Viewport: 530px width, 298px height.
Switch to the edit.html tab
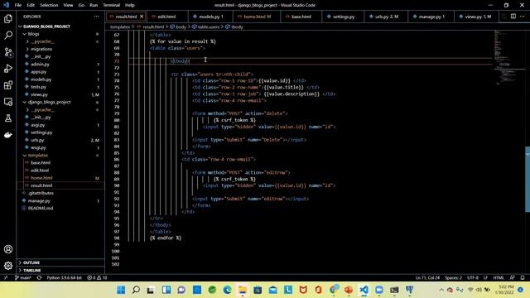click(166, 17)
